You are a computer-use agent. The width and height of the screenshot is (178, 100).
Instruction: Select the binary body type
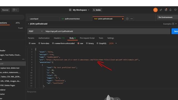click(90, 43)
